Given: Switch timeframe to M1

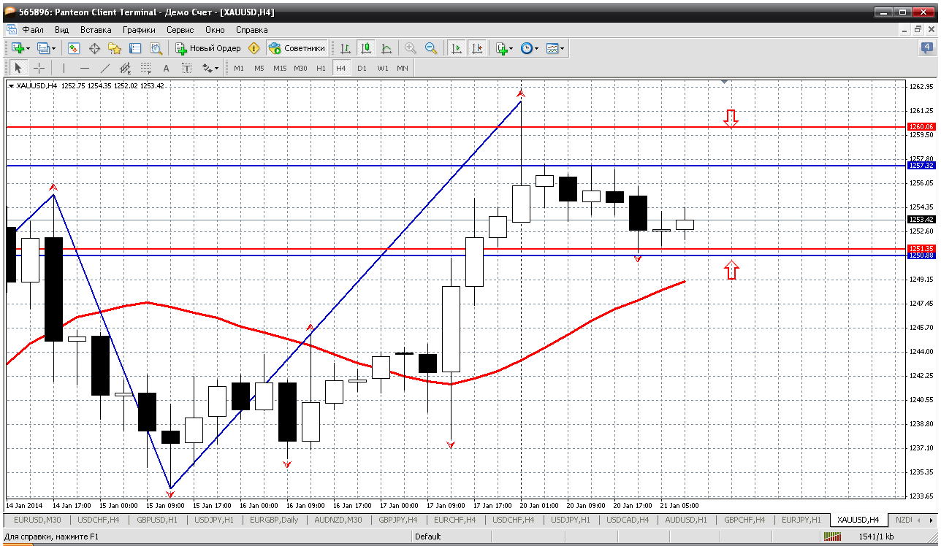Looking at the screenshot, I should pyautogui.click(x=239, y=68).
